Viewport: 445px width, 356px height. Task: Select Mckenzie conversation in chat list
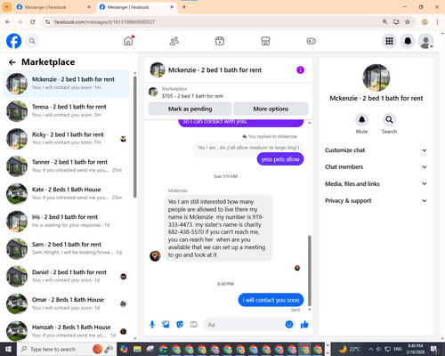click(66, 84)
